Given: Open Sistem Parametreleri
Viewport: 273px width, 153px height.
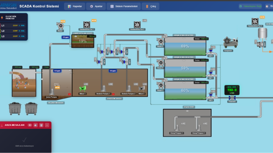Looking at the screenshot, I should pyautogui.click(x=124, y=6).
